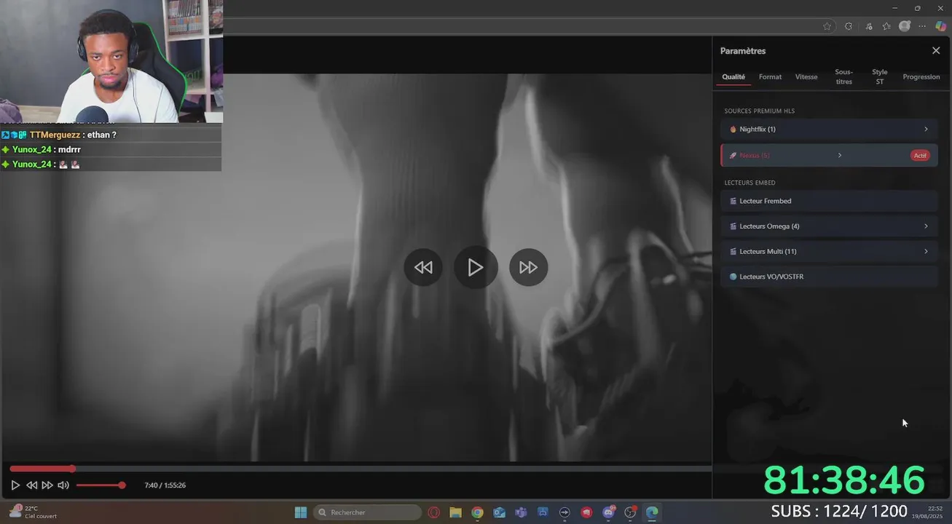
Task: Adjust the red volume slider
Action: [100, 485]
